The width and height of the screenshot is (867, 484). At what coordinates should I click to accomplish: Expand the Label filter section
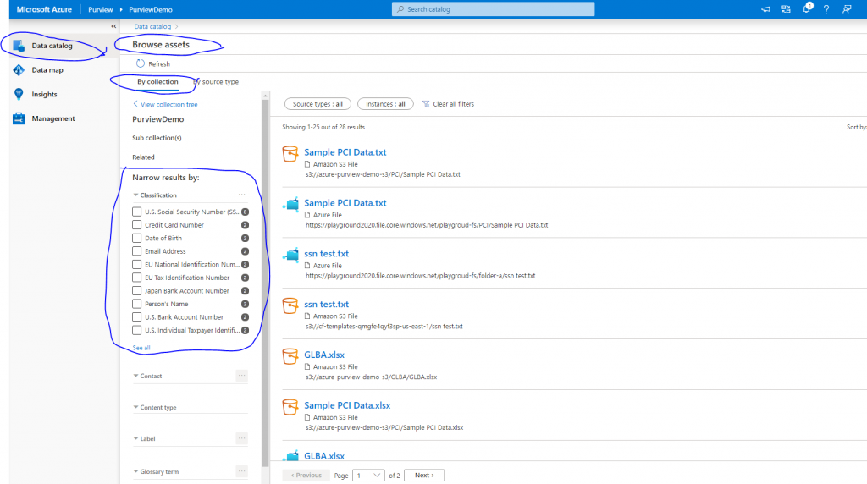pos(135,438)
